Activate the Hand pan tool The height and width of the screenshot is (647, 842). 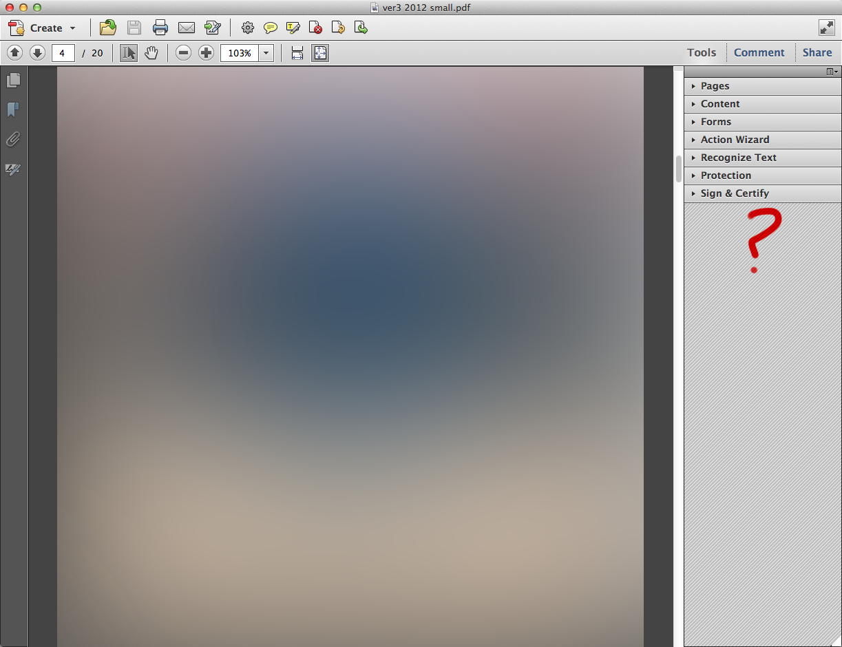tap(151, 53)
